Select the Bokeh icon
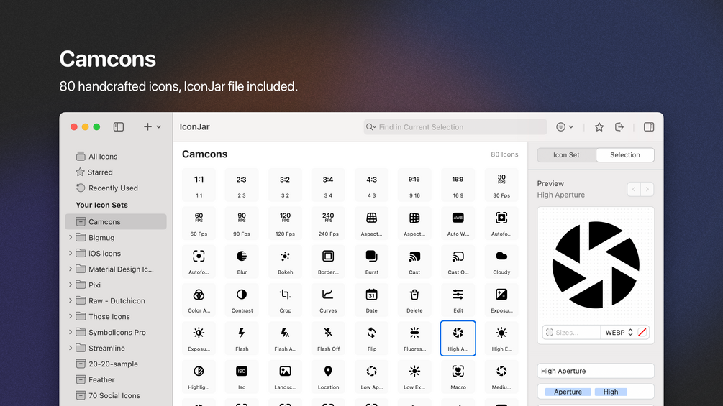Viewport: 723px width, 406px height. point(285,262)
